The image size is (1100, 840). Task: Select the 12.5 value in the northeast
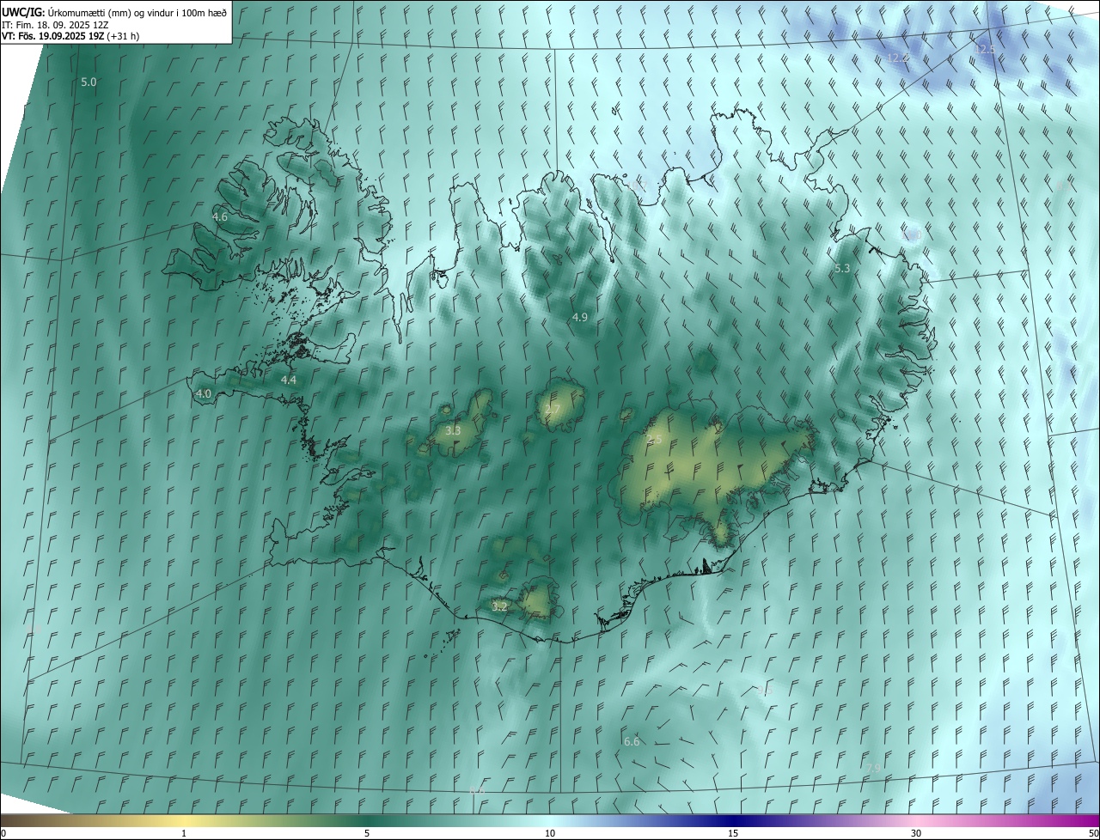[985, 50]
